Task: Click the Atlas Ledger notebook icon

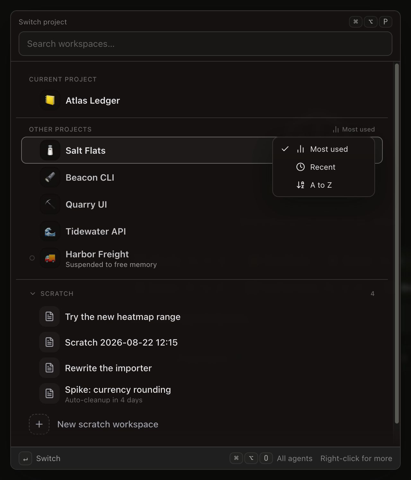Action: pyautogui.click(x=50, y=100)
